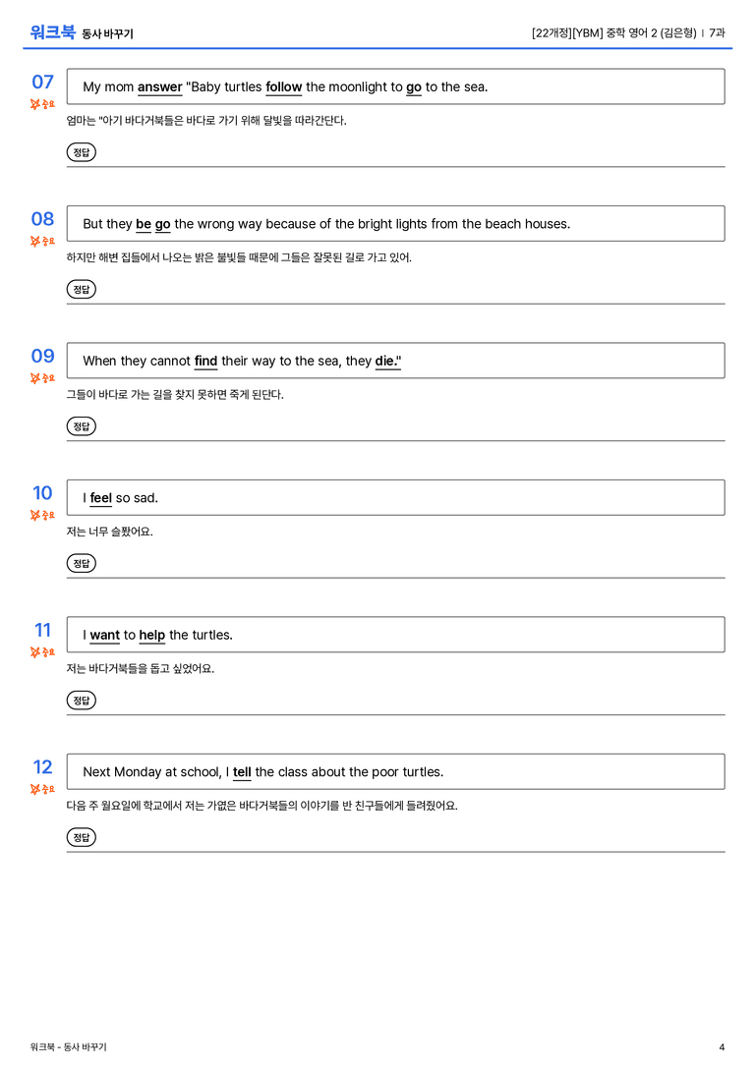Click the blue question number 09
755x1068 pixels.
click(x=42, y=356)
